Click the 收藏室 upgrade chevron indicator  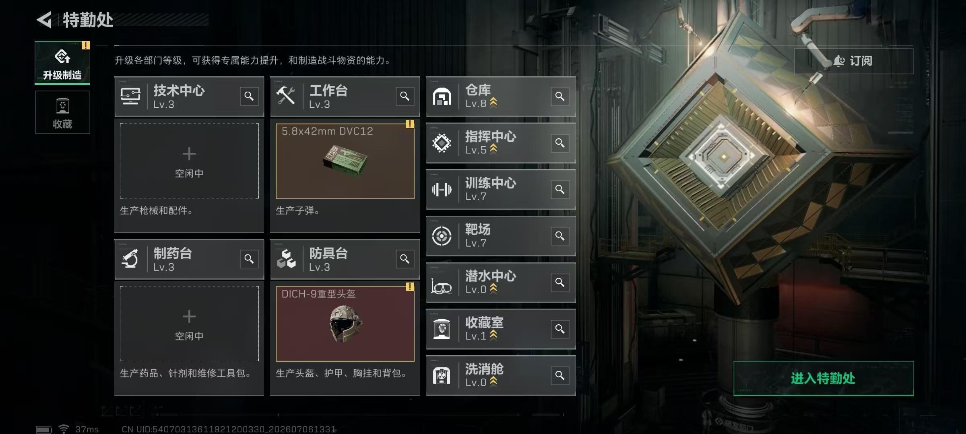tap(493, 335)
